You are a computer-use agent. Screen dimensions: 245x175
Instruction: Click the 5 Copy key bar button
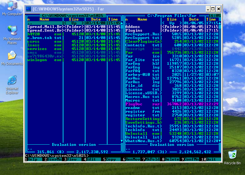click(112, 159)
